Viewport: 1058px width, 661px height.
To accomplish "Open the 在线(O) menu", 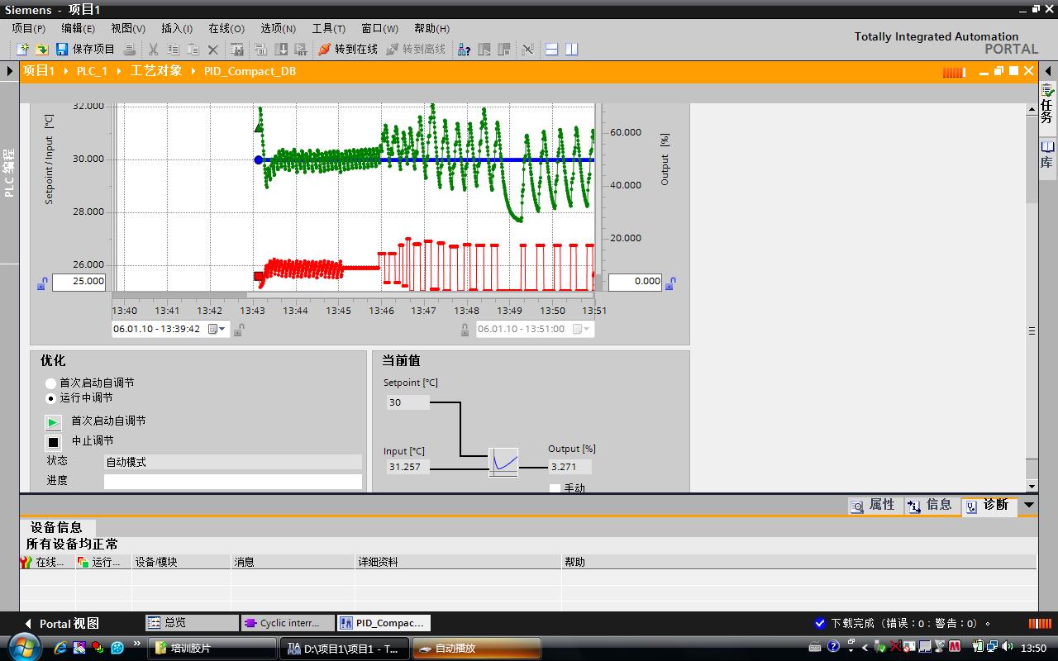I will 226,29.
